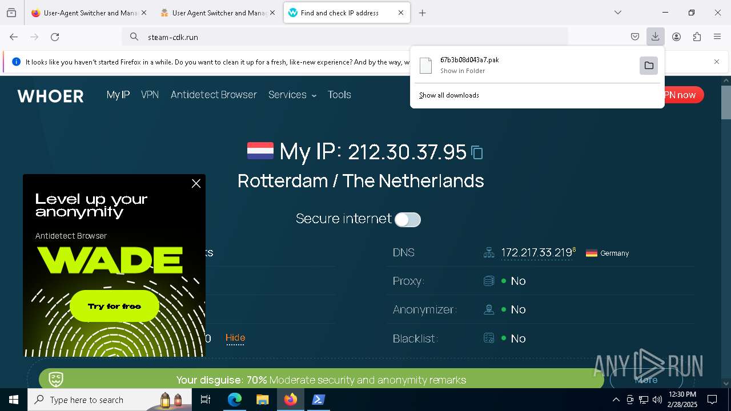Launch Microsoft Edge from taskbar
This screenshot has width=731, height=411.
pos(235,400)
